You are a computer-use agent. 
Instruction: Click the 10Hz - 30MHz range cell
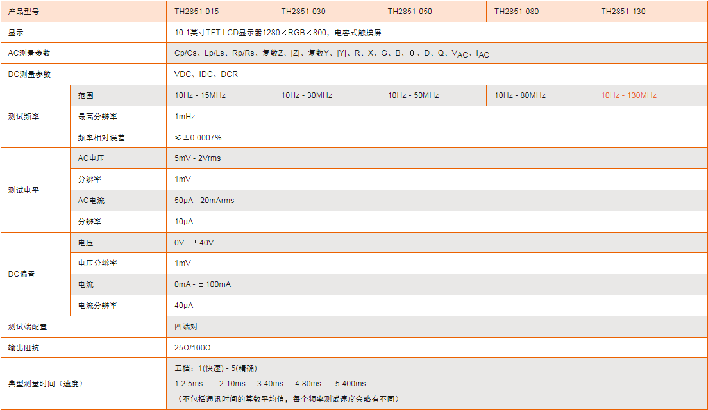[x=307, y=95]
